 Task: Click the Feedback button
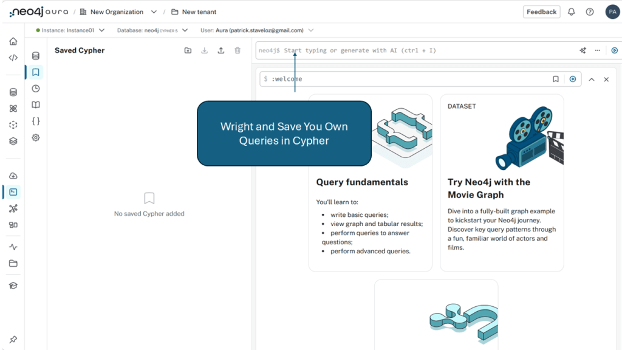click(541, 12)
